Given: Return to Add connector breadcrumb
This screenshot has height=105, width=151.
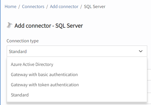Looking at the screenshot, I should (x=64, y=6).
